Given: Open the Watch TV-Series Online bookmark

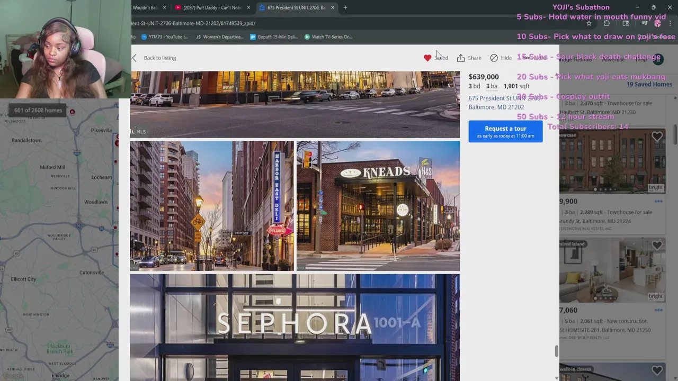Looking at the screenshot, I should 328,37.
